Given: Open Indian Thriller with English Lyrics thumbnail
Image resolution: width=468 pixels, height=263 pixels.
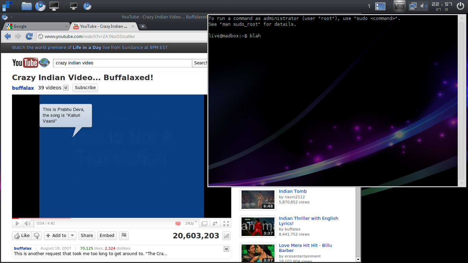Looking at the screenshot, I should tap(258, 226).
